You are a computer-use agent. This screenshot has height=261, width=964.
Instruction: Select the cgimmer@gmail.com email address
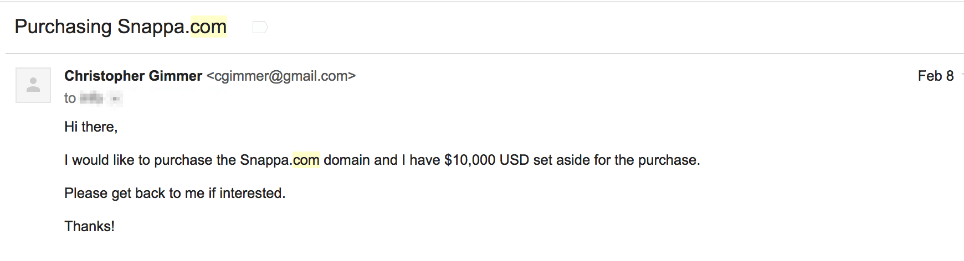281,76
